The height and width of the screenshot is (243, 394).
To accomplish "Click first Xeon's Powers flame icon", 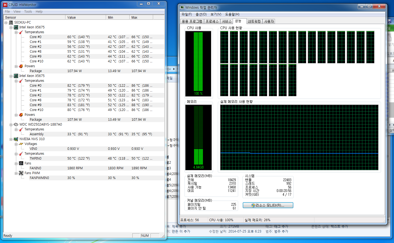I will (x=21, y=66).
